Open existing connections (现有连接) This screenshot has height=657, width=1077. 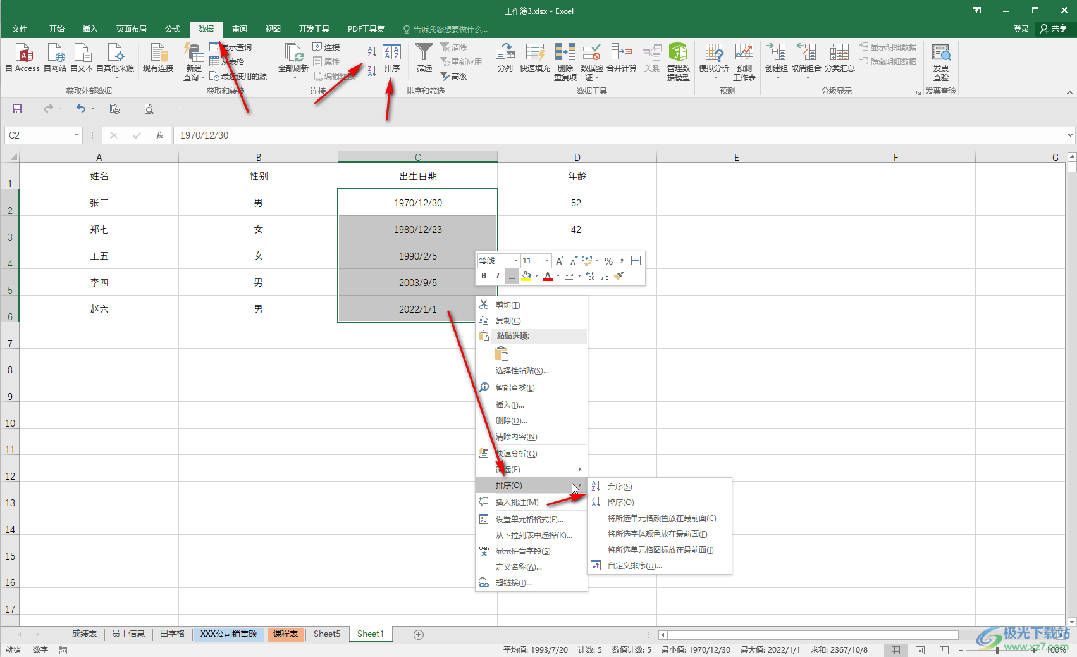158,58
